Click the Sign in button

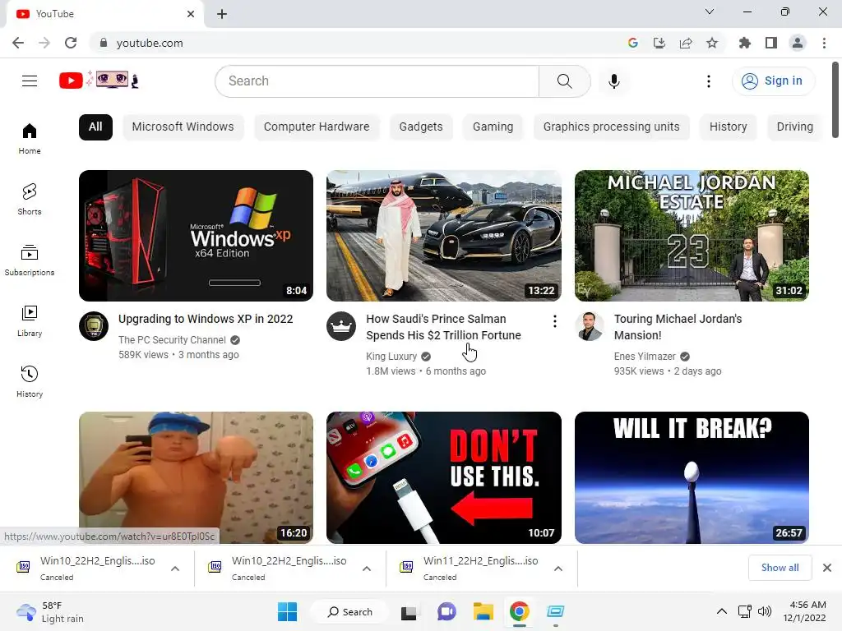773,81
